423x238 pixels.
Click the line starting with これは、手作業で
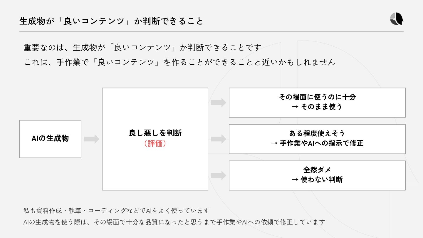(x=179, y=62)
